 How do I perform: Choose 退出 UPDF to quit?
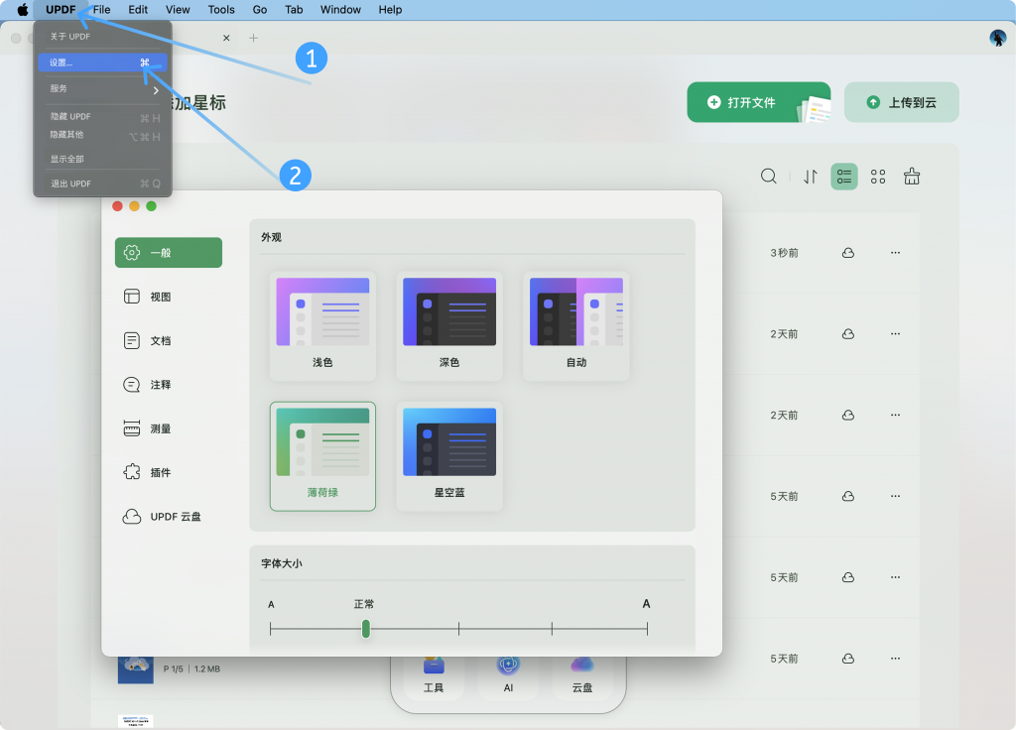point(102,183)
